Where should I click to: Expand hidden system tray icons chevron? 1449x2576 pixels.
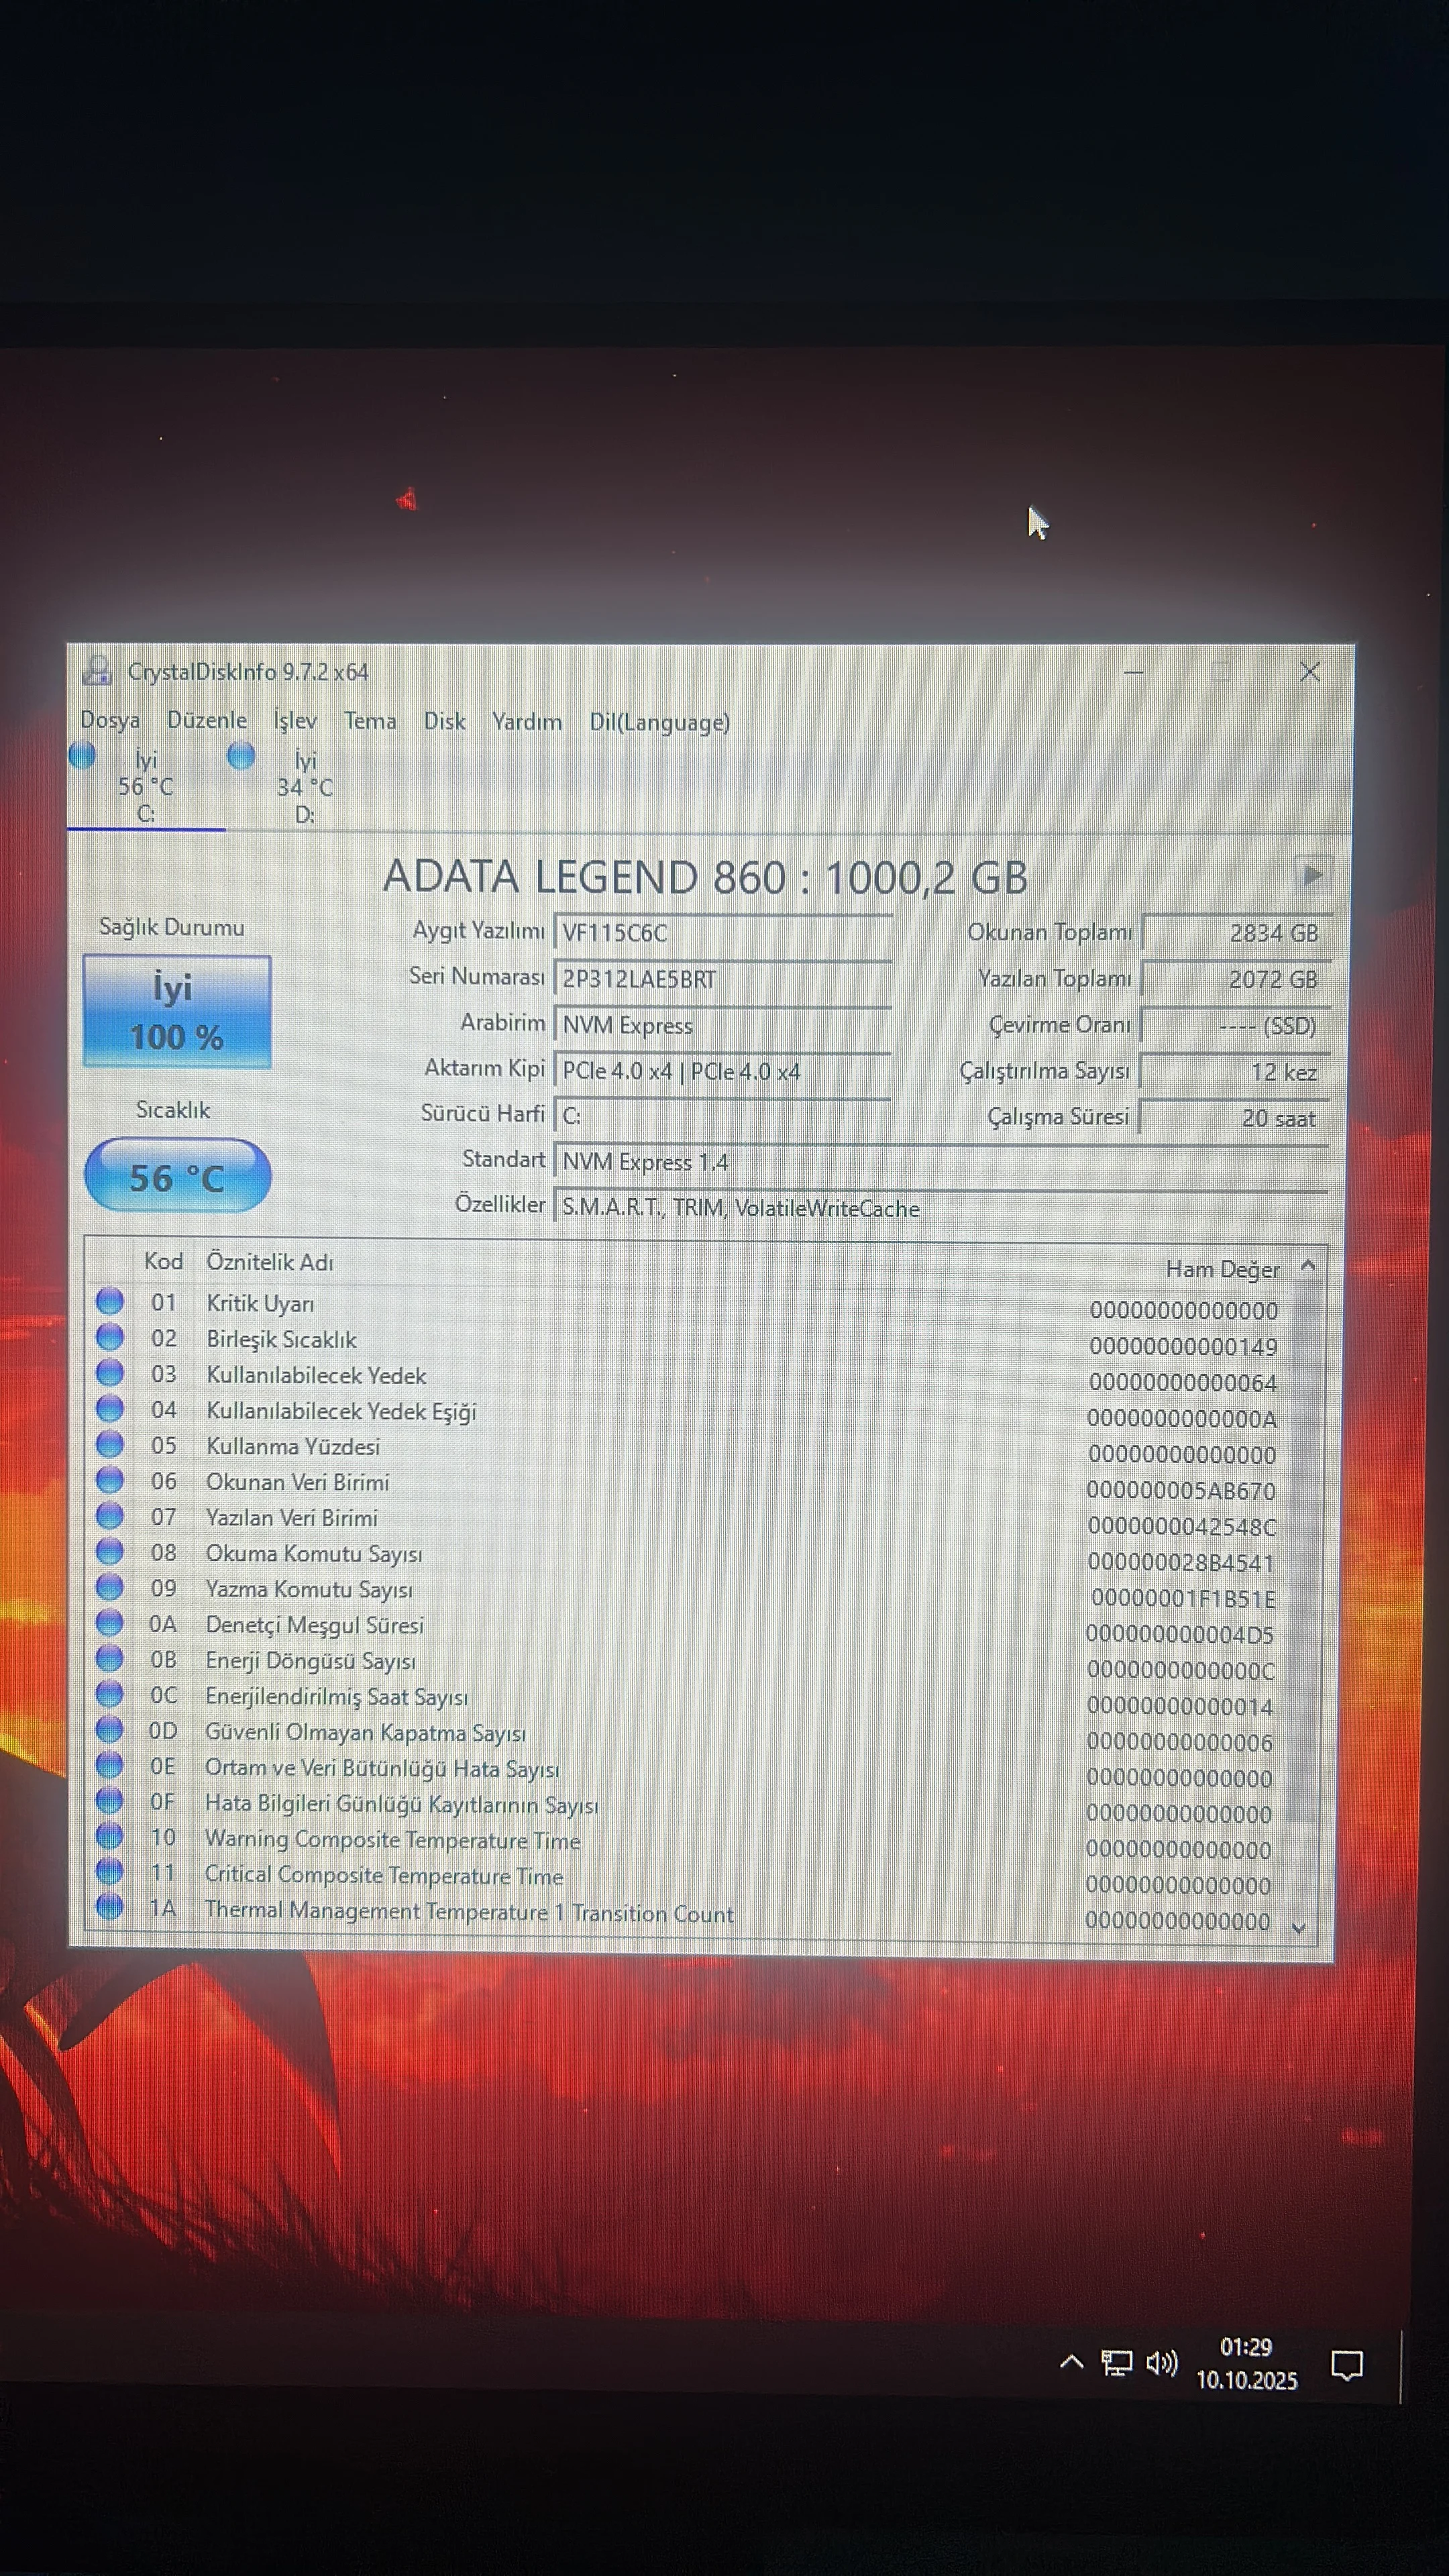[x=1071, y=2363]
